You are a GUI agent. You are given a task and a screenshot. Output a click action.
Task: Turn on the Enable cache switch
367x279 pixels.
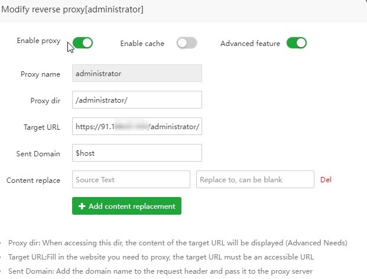coord(186,43)
